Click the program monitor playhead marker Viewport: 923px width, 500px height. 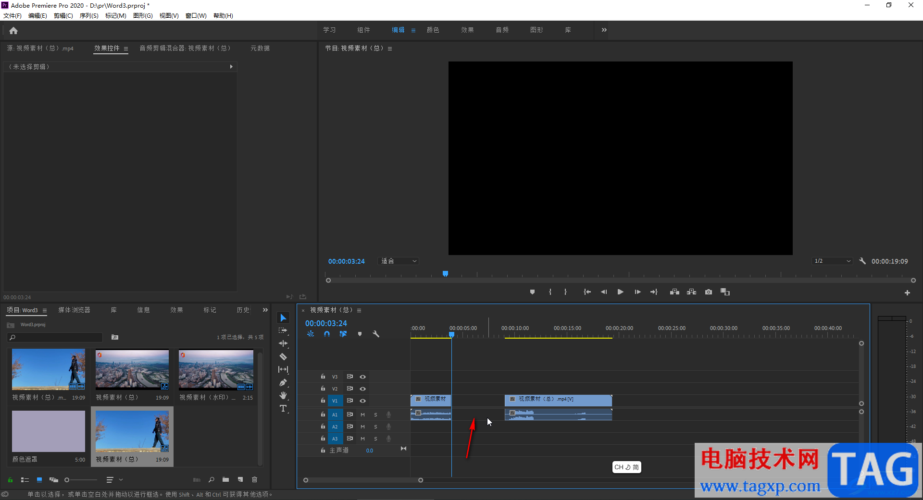(x=445, y=274)
